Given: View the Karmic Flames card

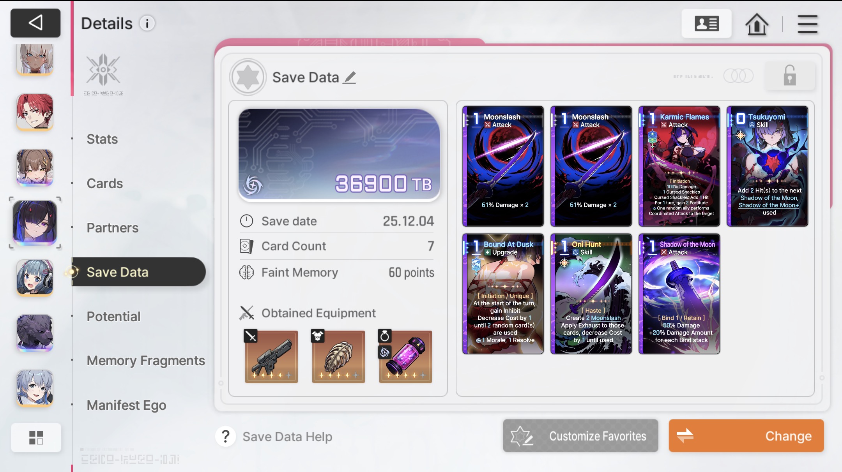Looking at the screenshot, I should (679, 166).
